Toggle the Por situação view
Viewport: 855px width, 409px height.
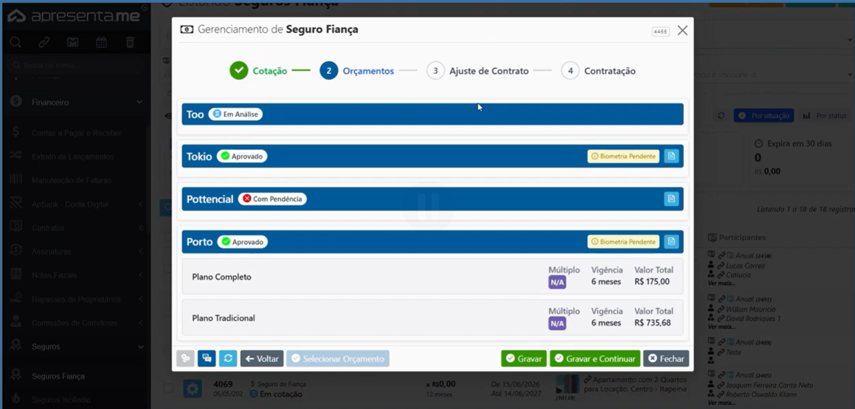[764, 116]
